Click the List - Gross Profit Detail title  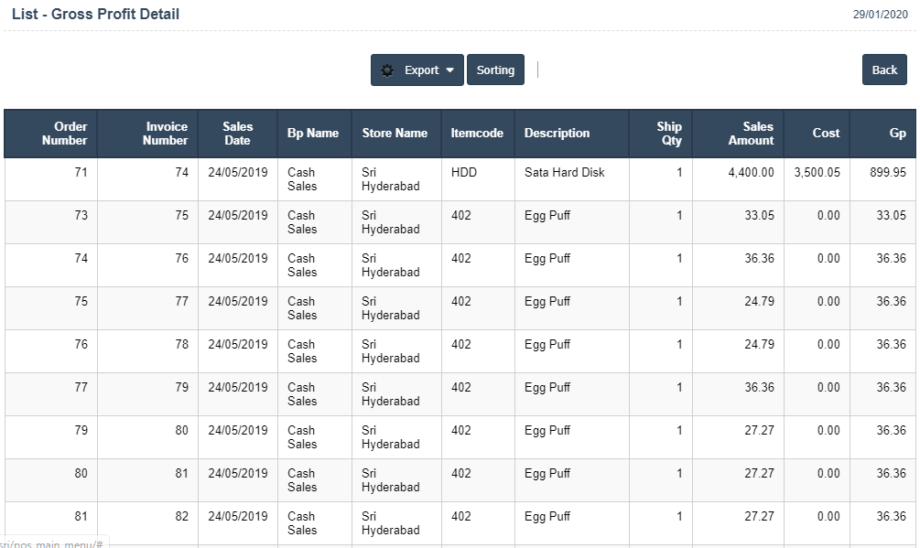95,15
